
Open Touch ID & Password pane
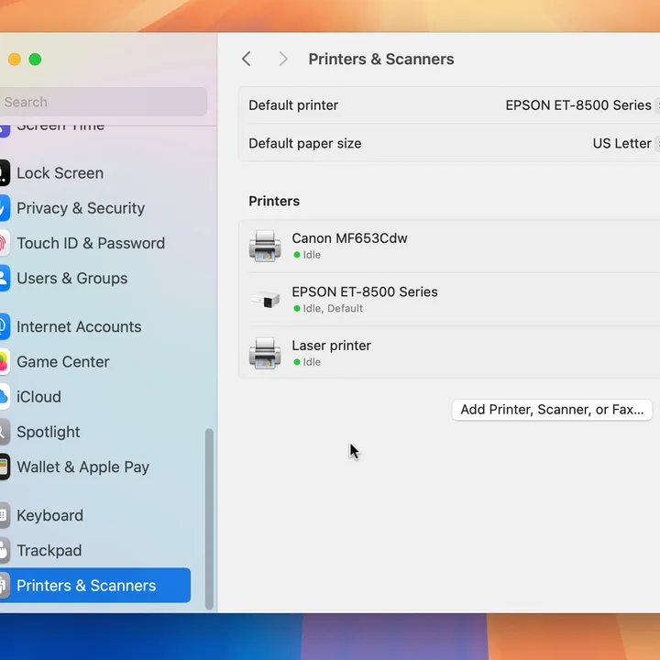91,243
